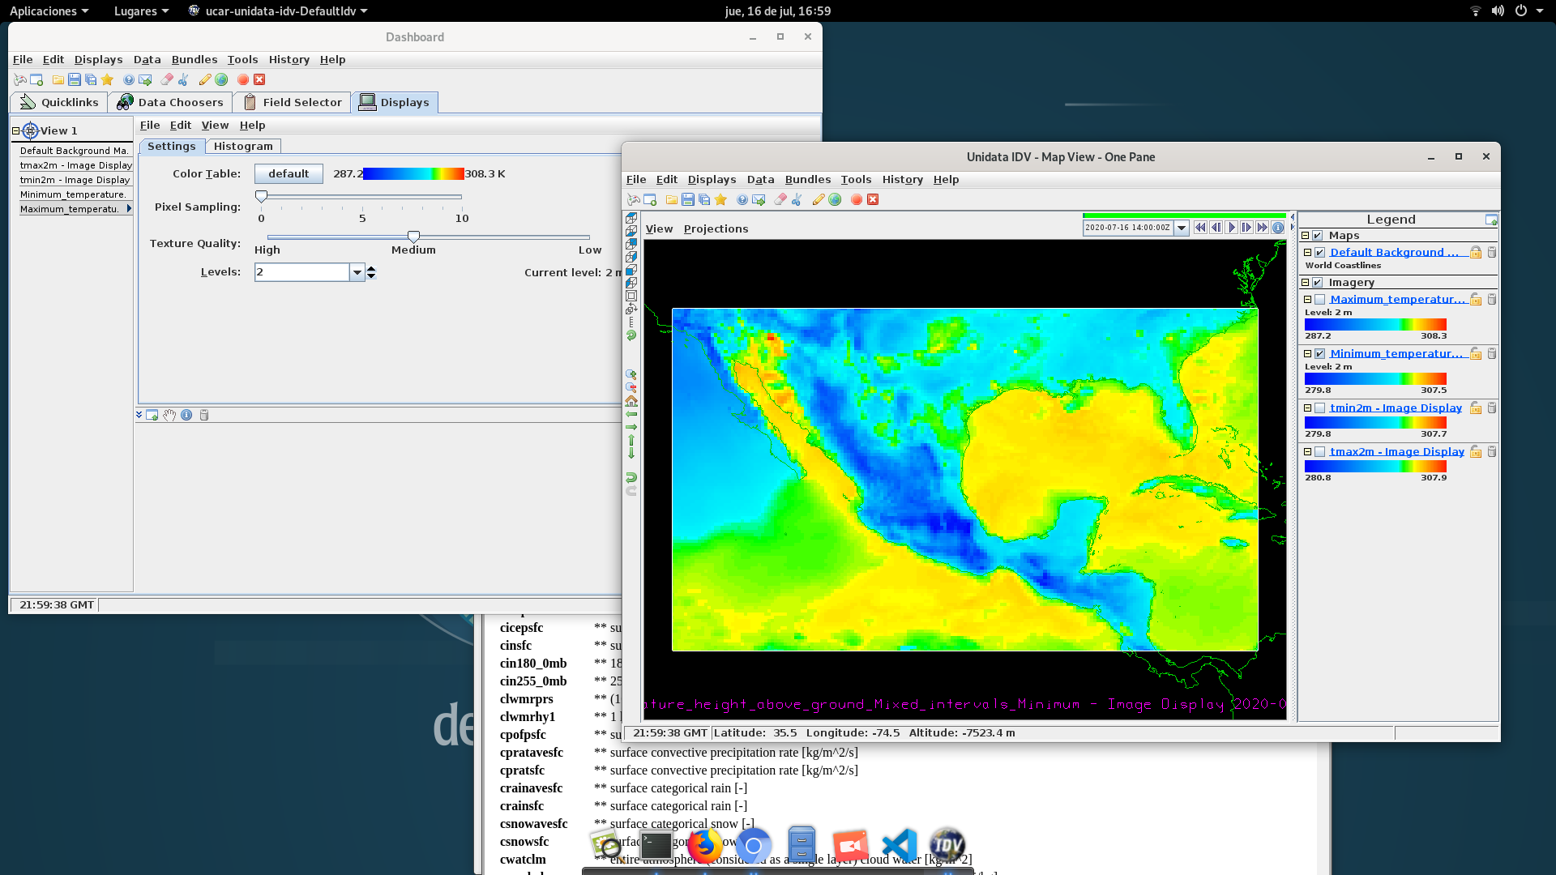Collapse the Imagery legend category

[1305, 282]
